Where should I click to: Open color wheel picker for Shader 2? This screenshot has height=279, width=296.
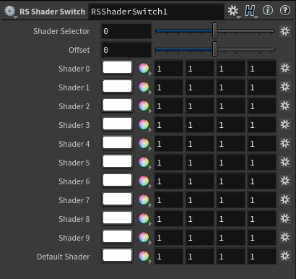144,106
